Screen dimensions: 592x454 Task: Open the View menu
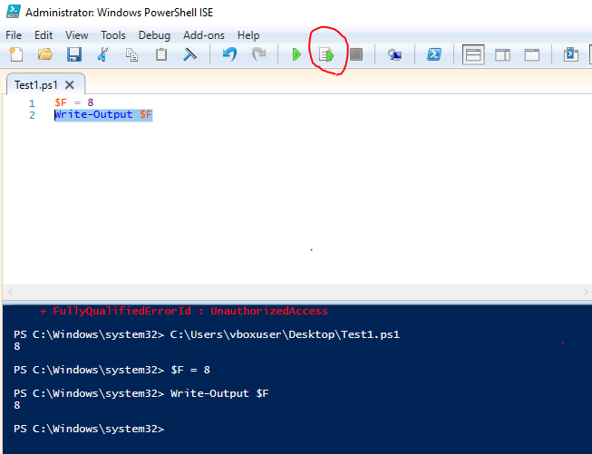(77, 35)
